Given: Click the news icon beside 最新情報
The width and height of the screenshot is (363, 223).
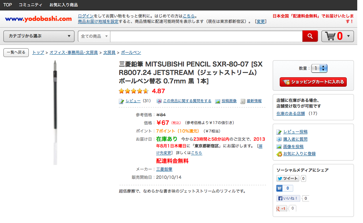Looking at the screenshot, I should (242, 101).
